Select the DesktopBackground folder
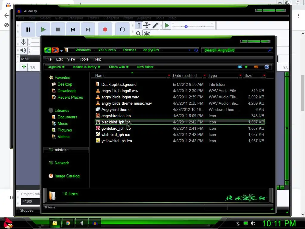 pos(119,84)
